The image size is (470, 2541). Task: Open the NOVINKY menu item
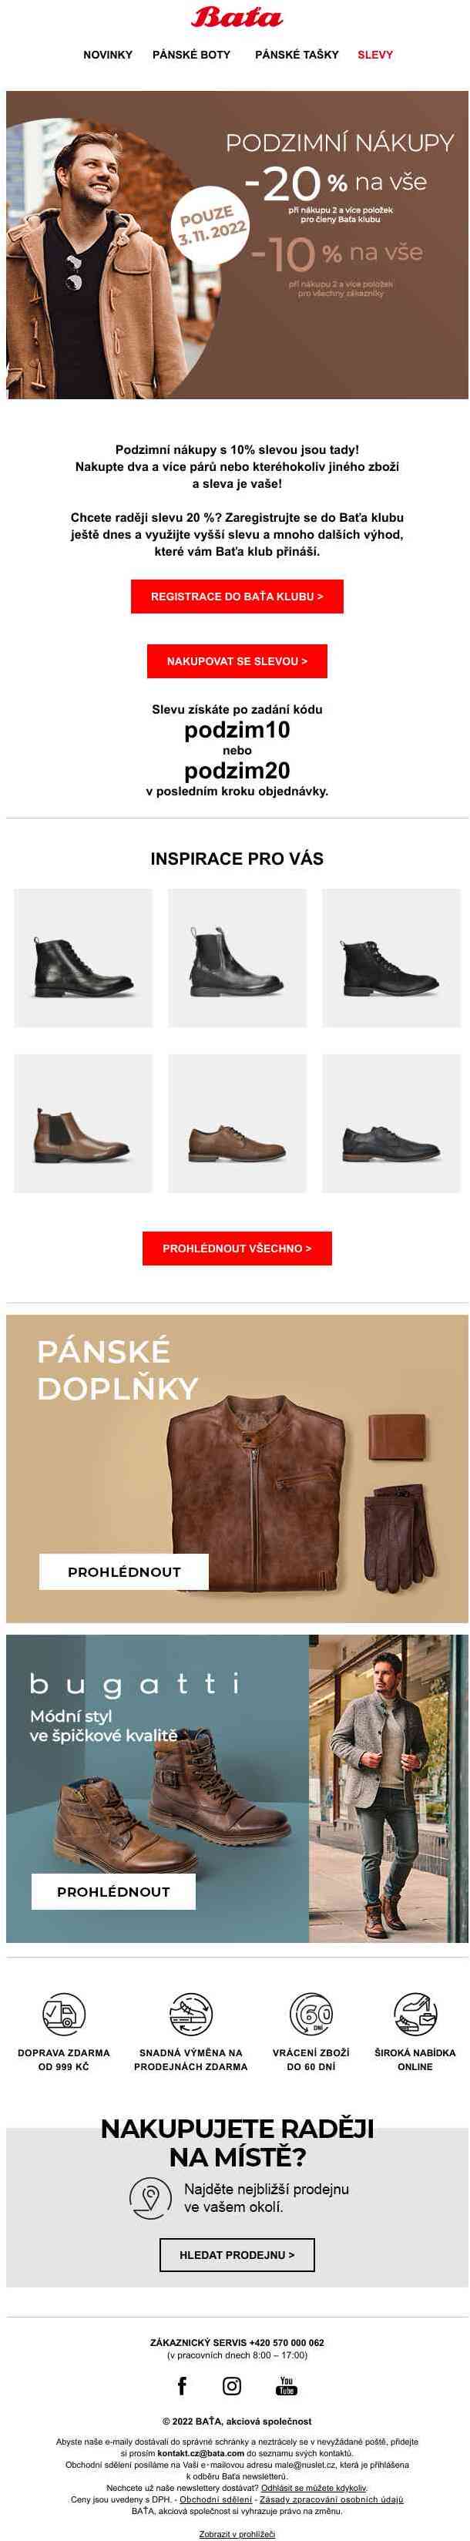pyautogui.click(x=107, y=55)
